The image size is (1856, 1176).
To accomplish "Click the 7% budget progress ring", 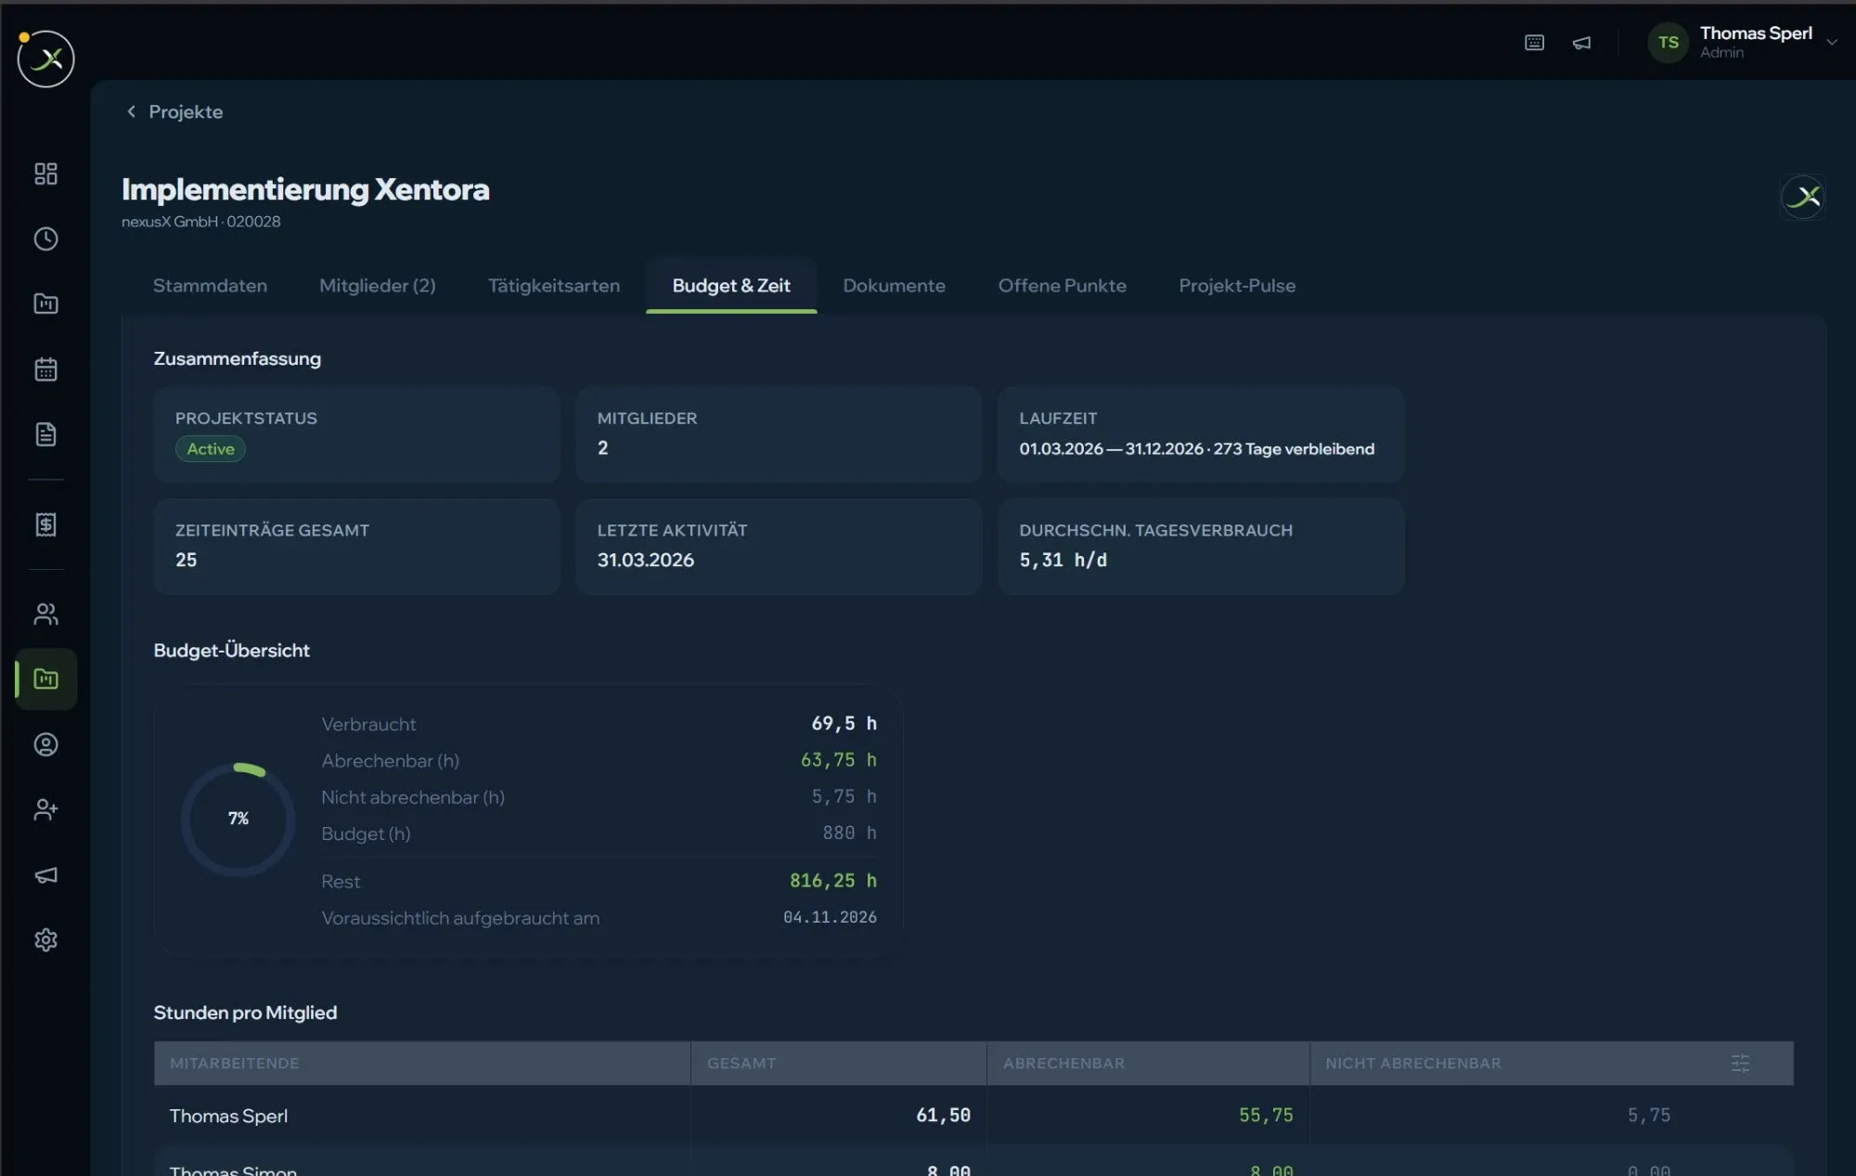I will pyautogui.click(x=238, y=819).
